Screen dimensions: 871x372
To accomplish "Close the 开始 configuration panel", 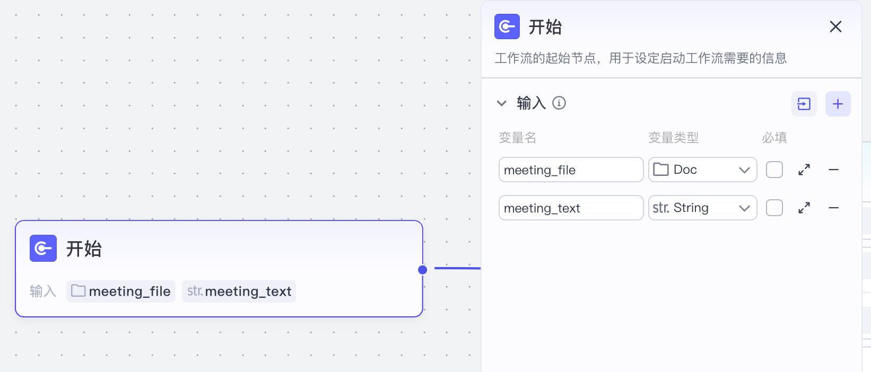I will [x=835, y=26].
